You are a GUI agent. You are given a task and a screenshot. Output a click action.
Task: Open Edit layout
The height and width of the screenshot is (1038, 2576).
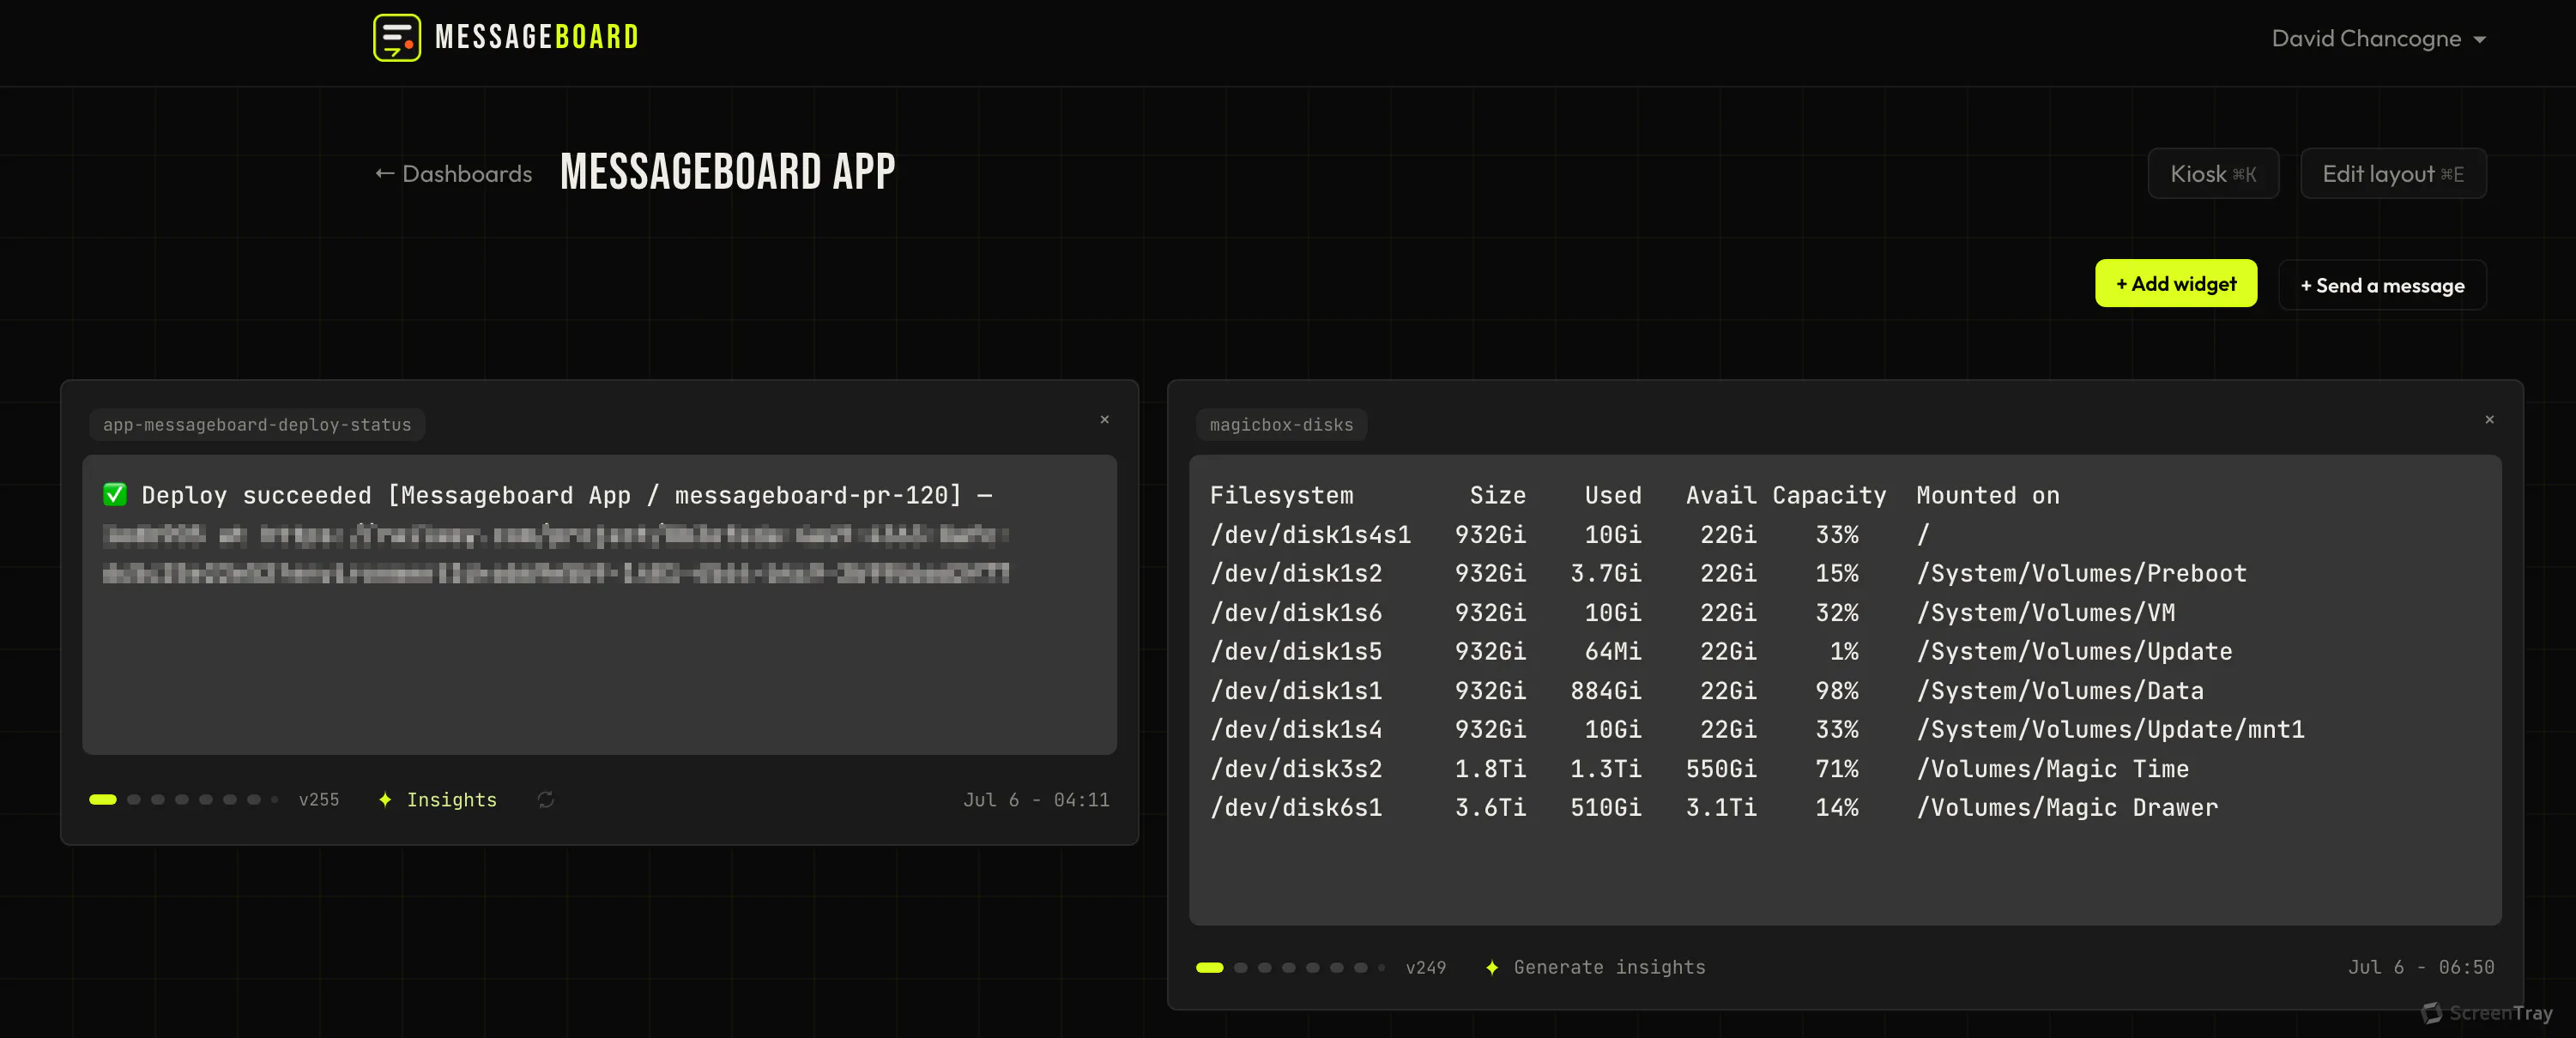2393,174
